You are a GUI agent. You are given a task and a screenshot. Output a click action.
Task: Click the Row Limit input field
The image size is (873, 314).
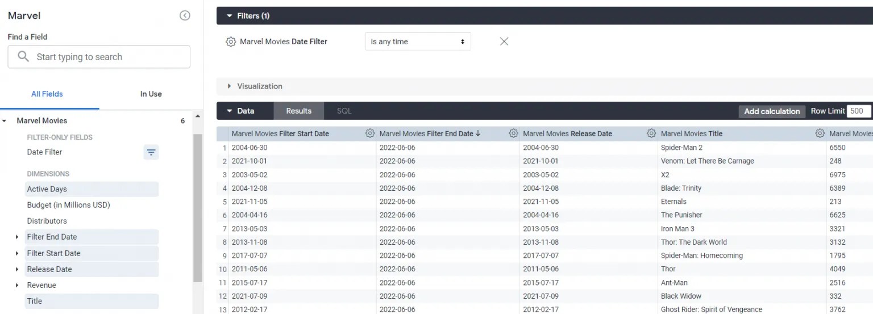click(859, 111)
